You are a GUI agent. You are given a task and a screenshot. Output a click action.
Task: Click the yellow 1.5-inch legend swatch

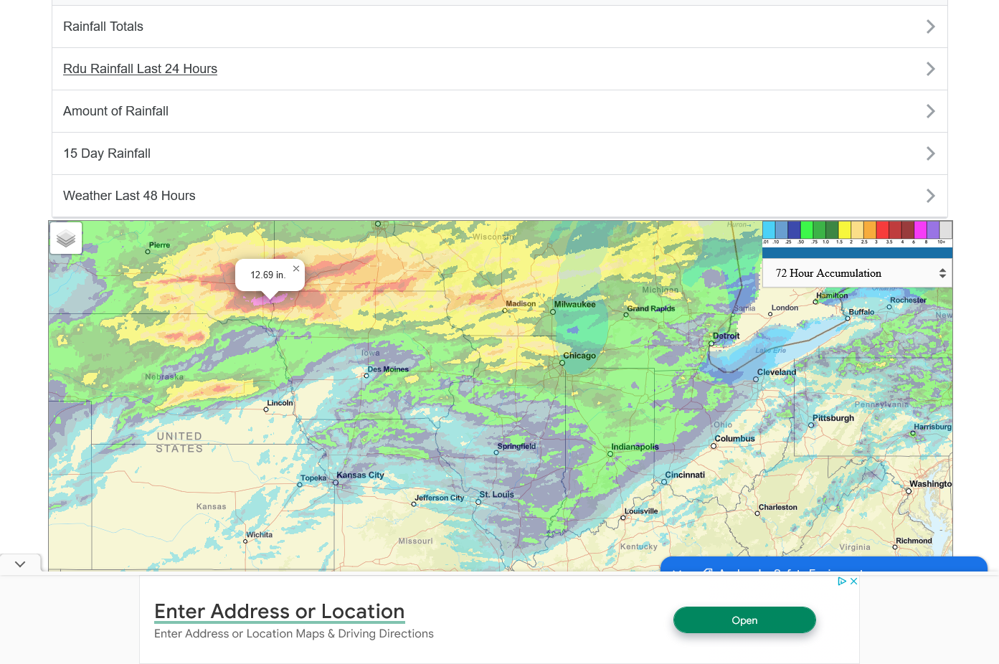tap(845, 229)
